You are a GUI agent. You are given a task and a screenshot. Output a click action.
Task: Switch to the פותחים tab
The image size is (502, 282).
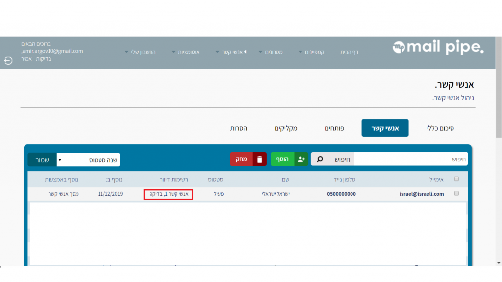point(334,128)
